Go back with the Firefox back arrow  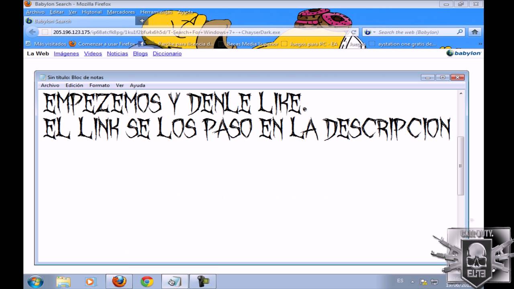tap(33, 32)
